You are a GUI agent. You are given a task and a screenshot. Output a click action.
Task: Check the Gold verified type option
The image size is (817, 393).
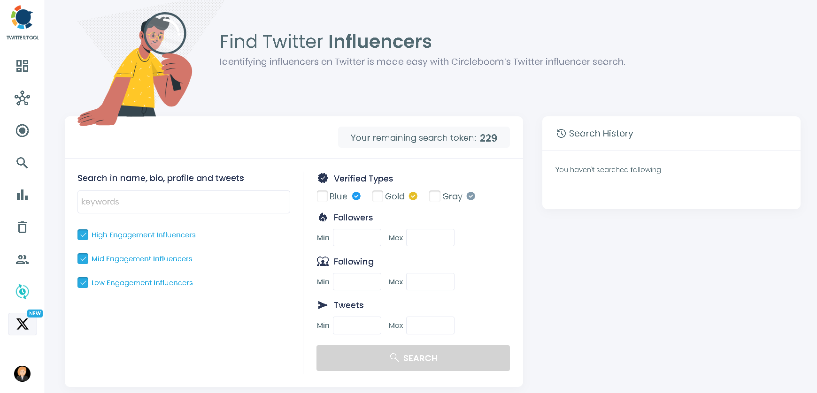(378, 196)
